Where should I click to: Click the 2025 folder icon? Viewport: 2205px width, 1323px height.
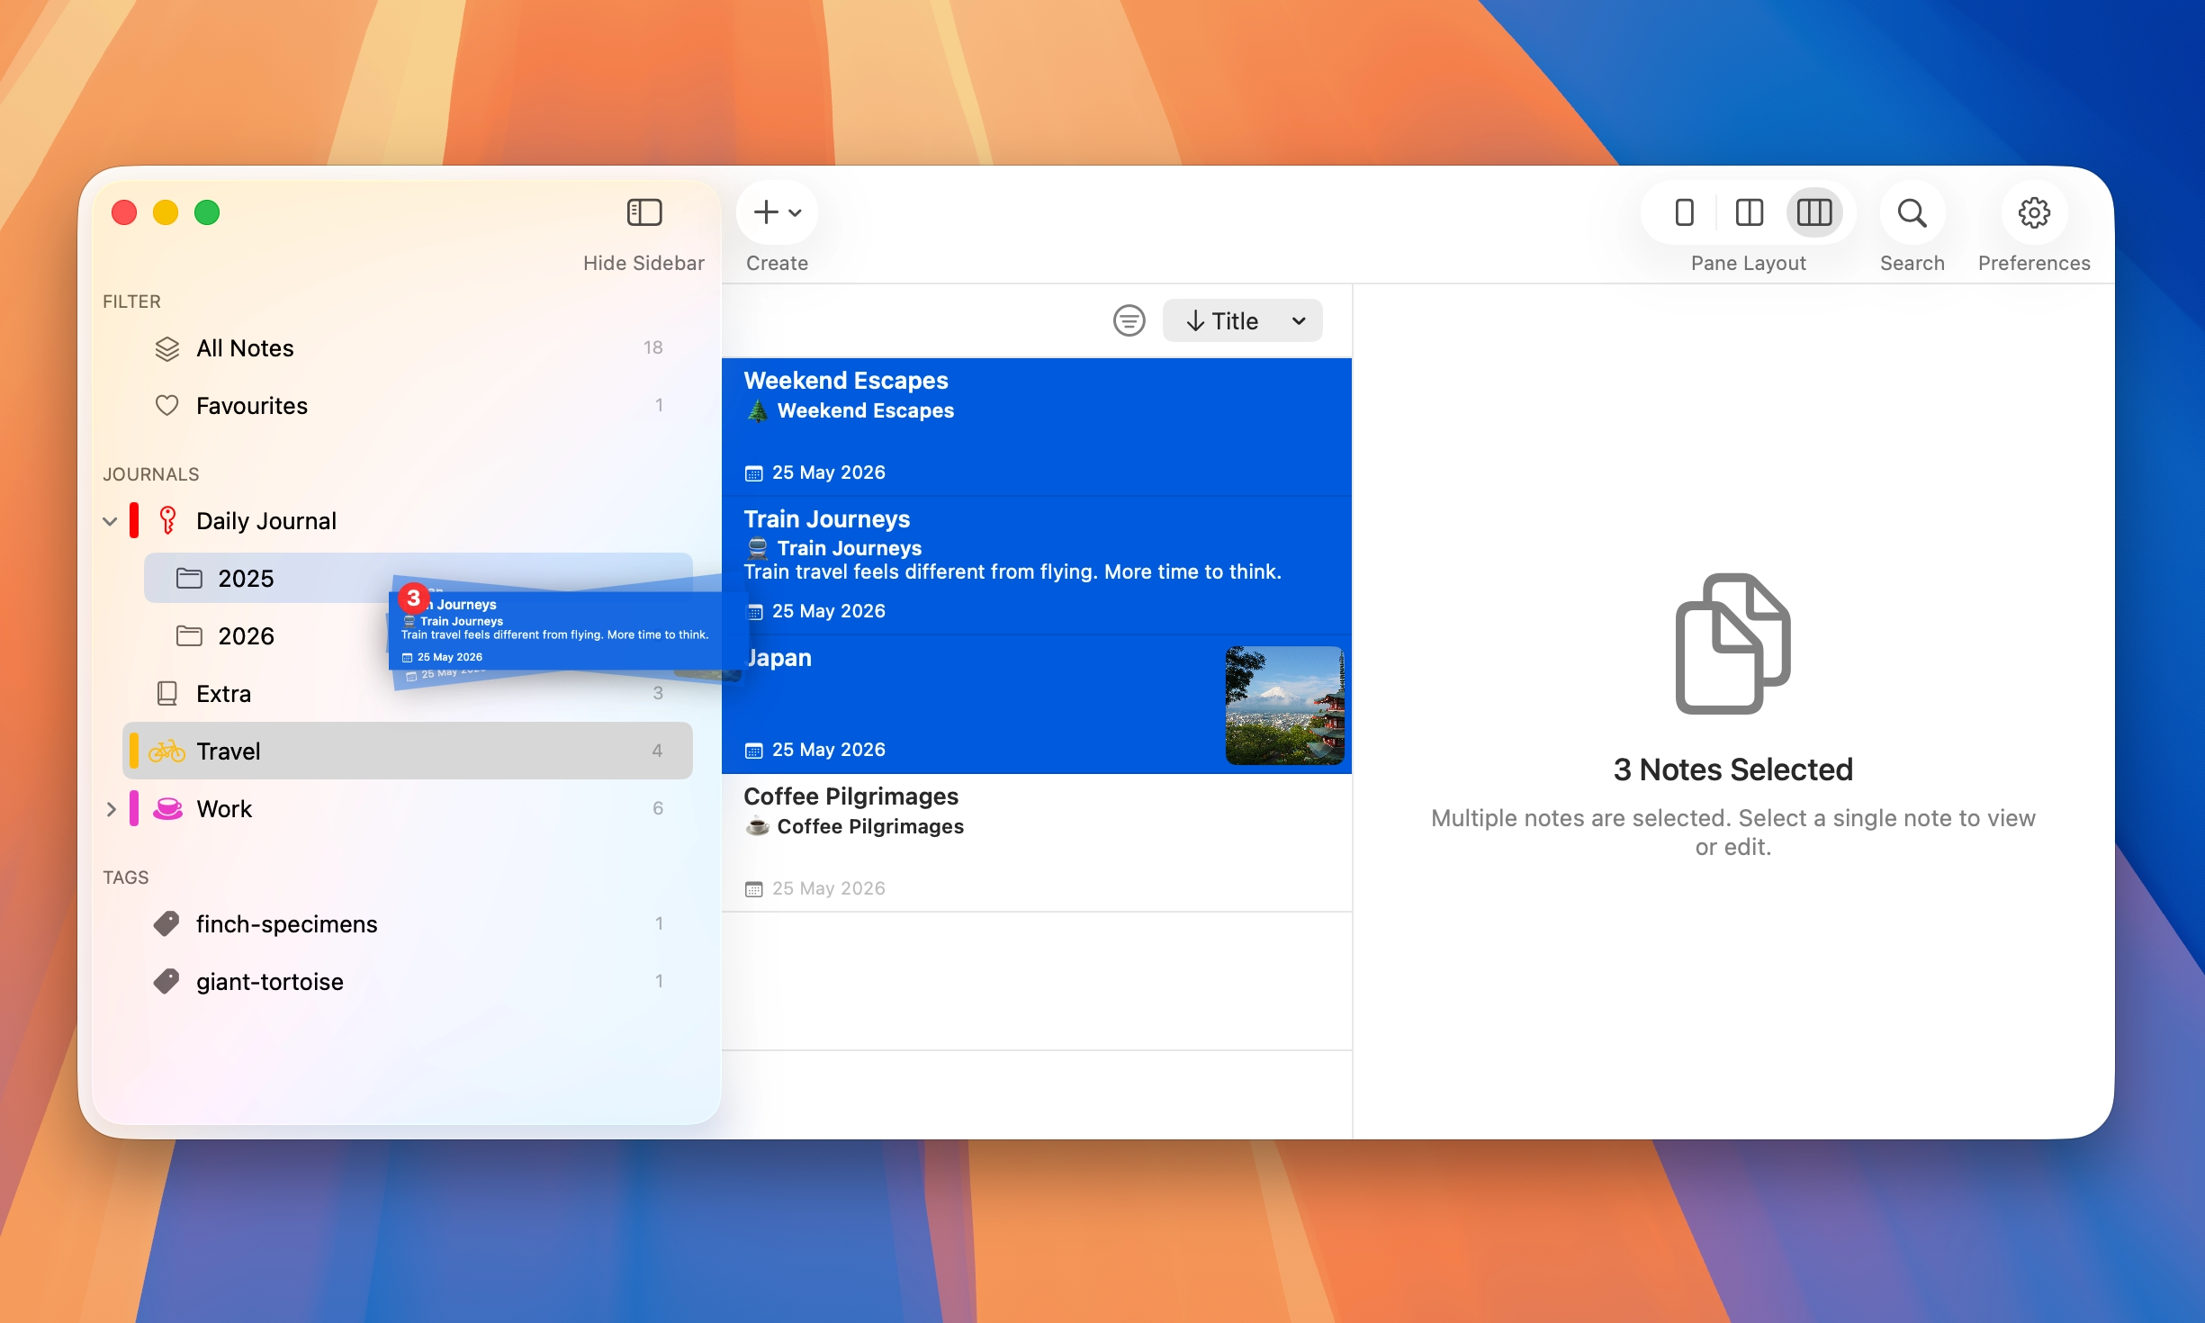(x=189, y=578)
